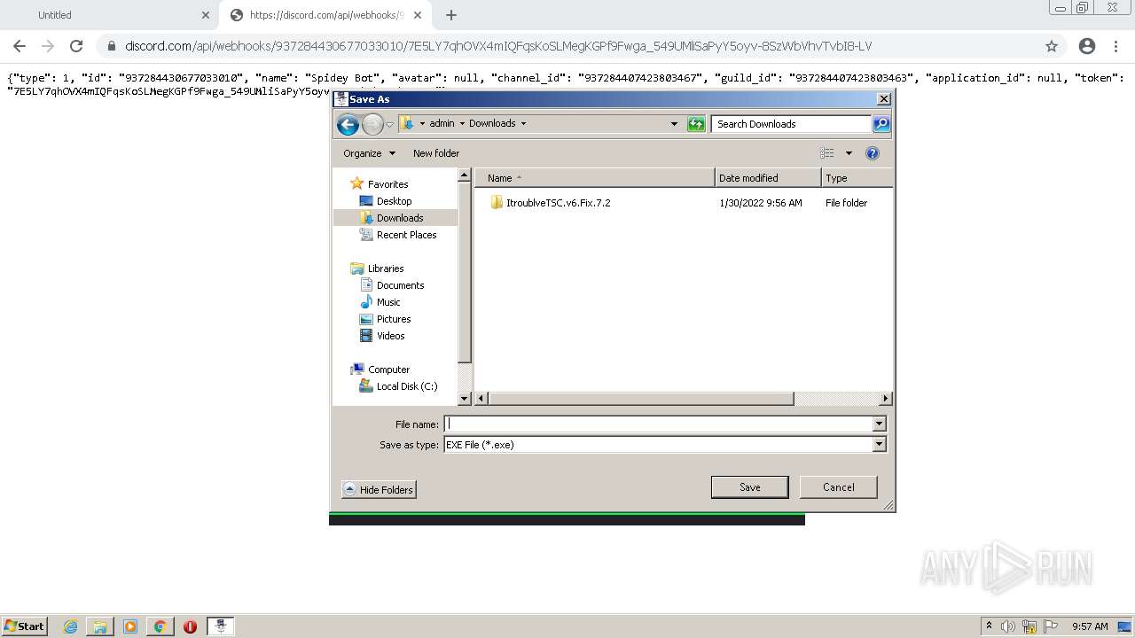Open the Chrome profile icon
1135x638 pixels.
1087,46
